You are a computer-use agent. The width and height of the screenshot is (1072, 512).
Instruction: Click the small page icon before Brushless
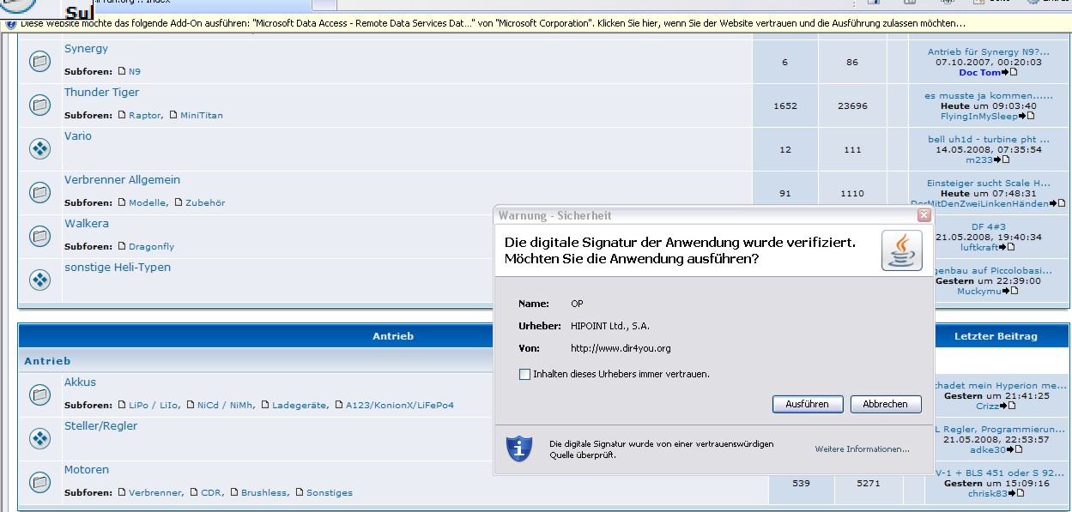point(233,492)
